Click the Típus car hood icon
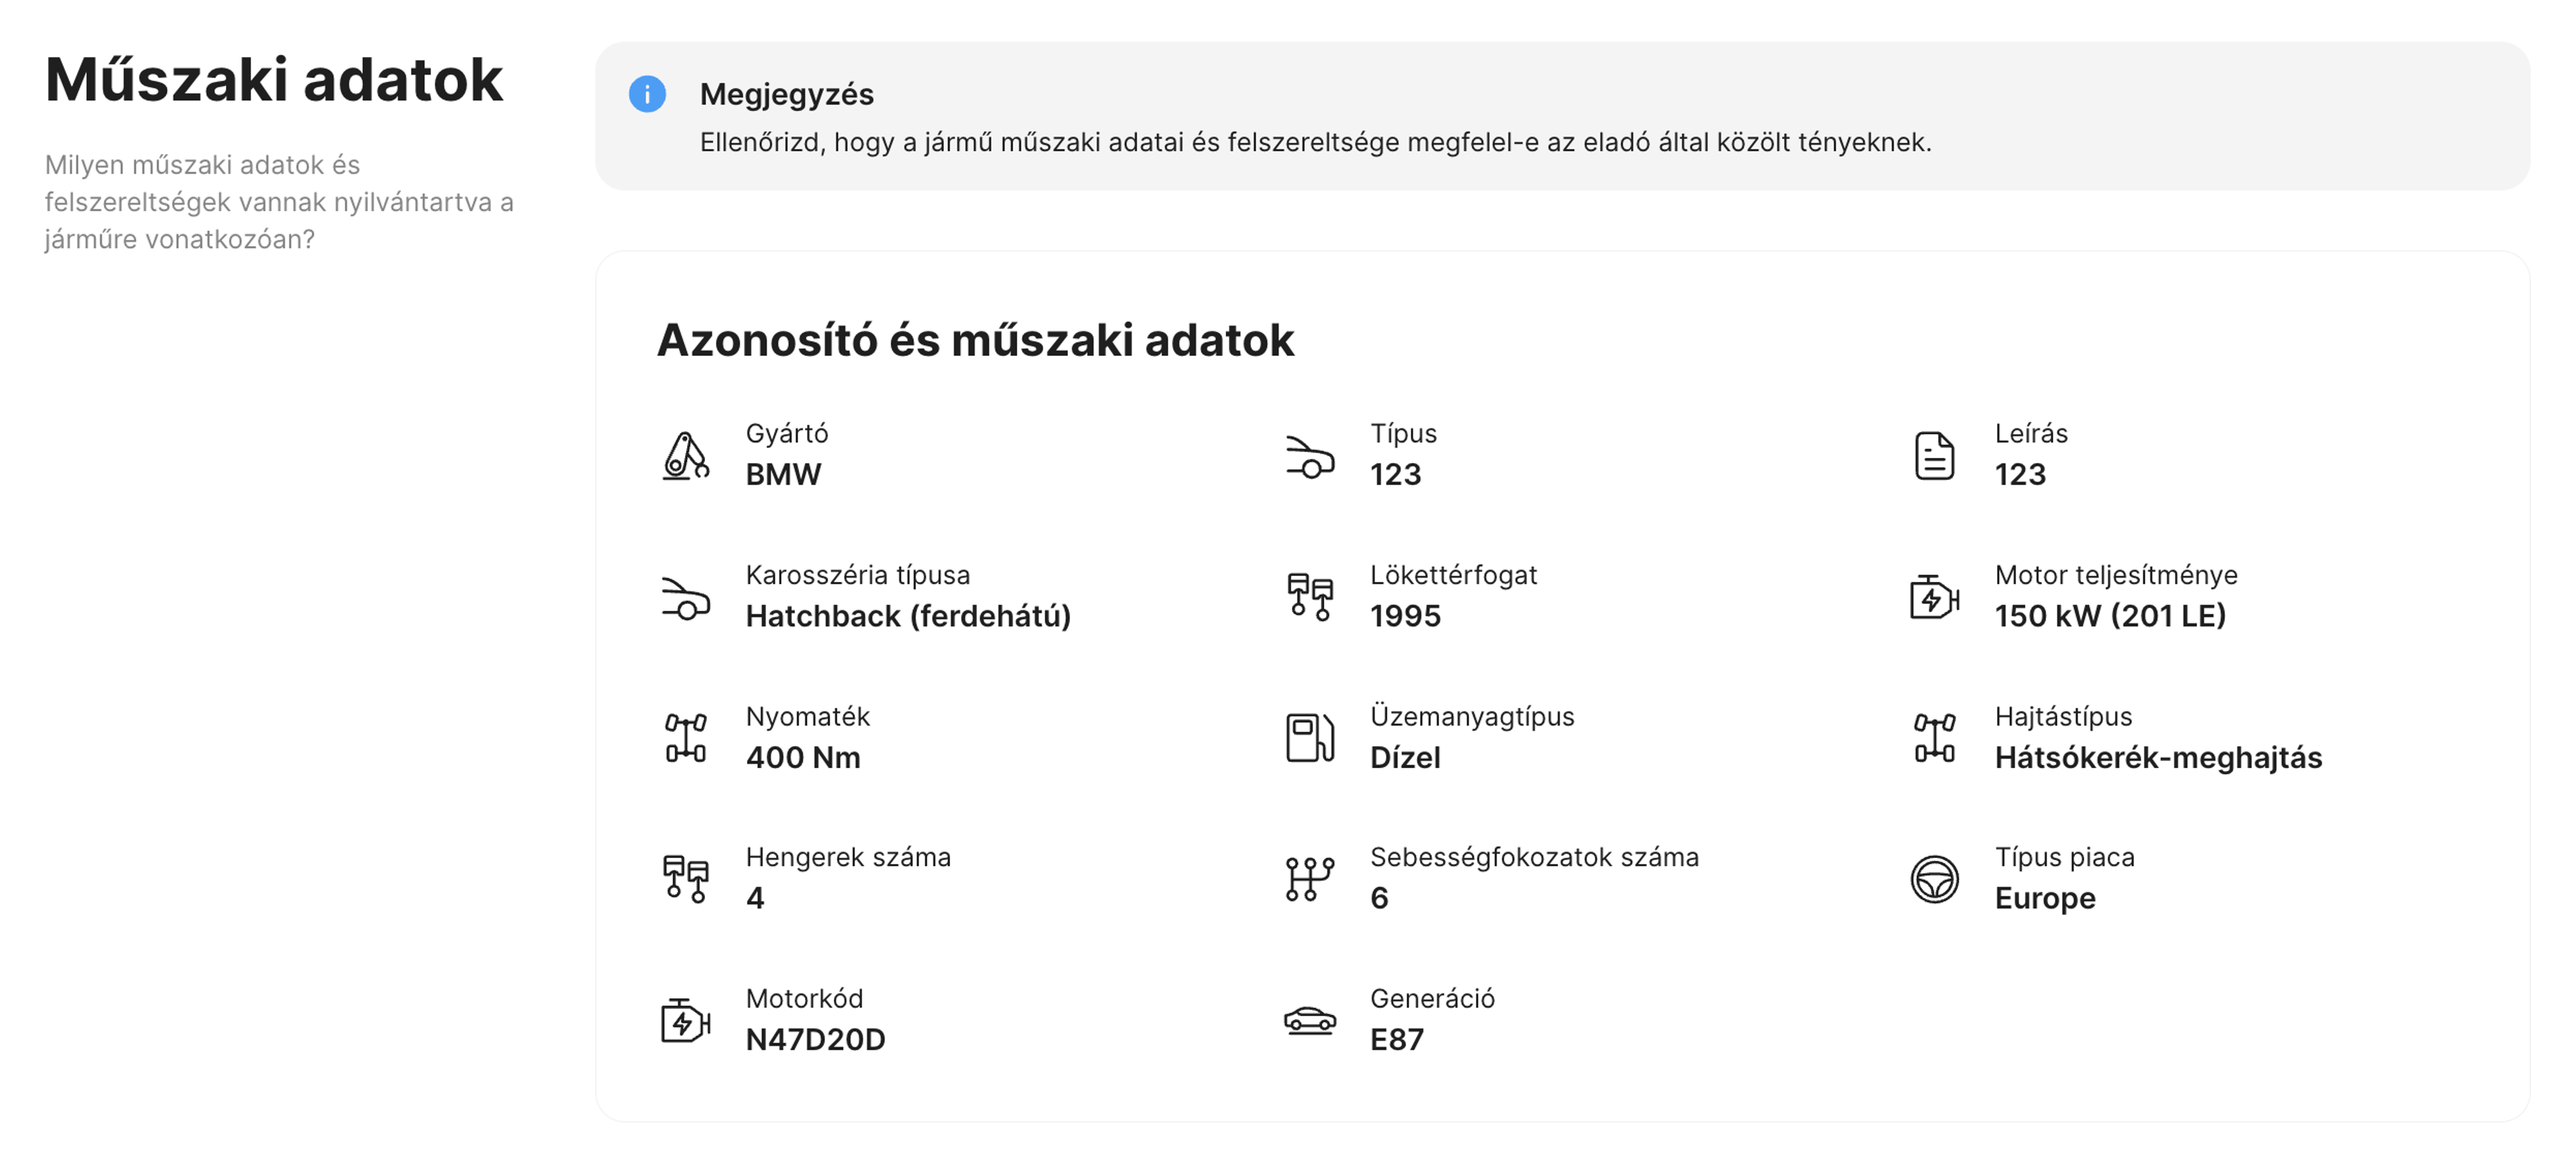The width and height of the screenshot is (2576, 1151). click(1310, 456)
